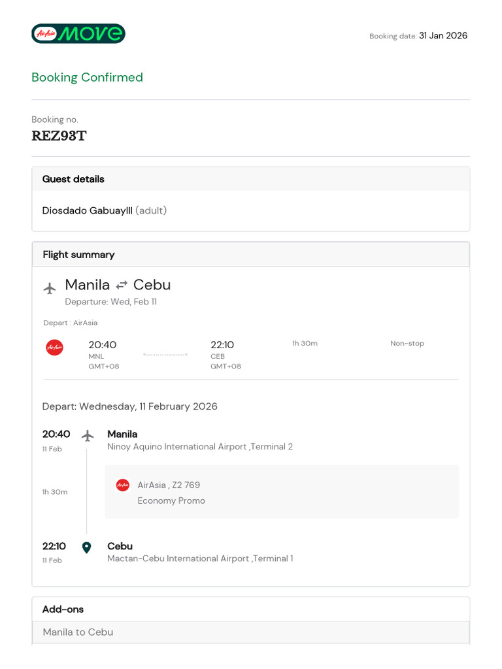This screenshot has height=669, width=502.
Task: Click the guest name Diosdado GabuayIII
Action: [x=88, y=210]
